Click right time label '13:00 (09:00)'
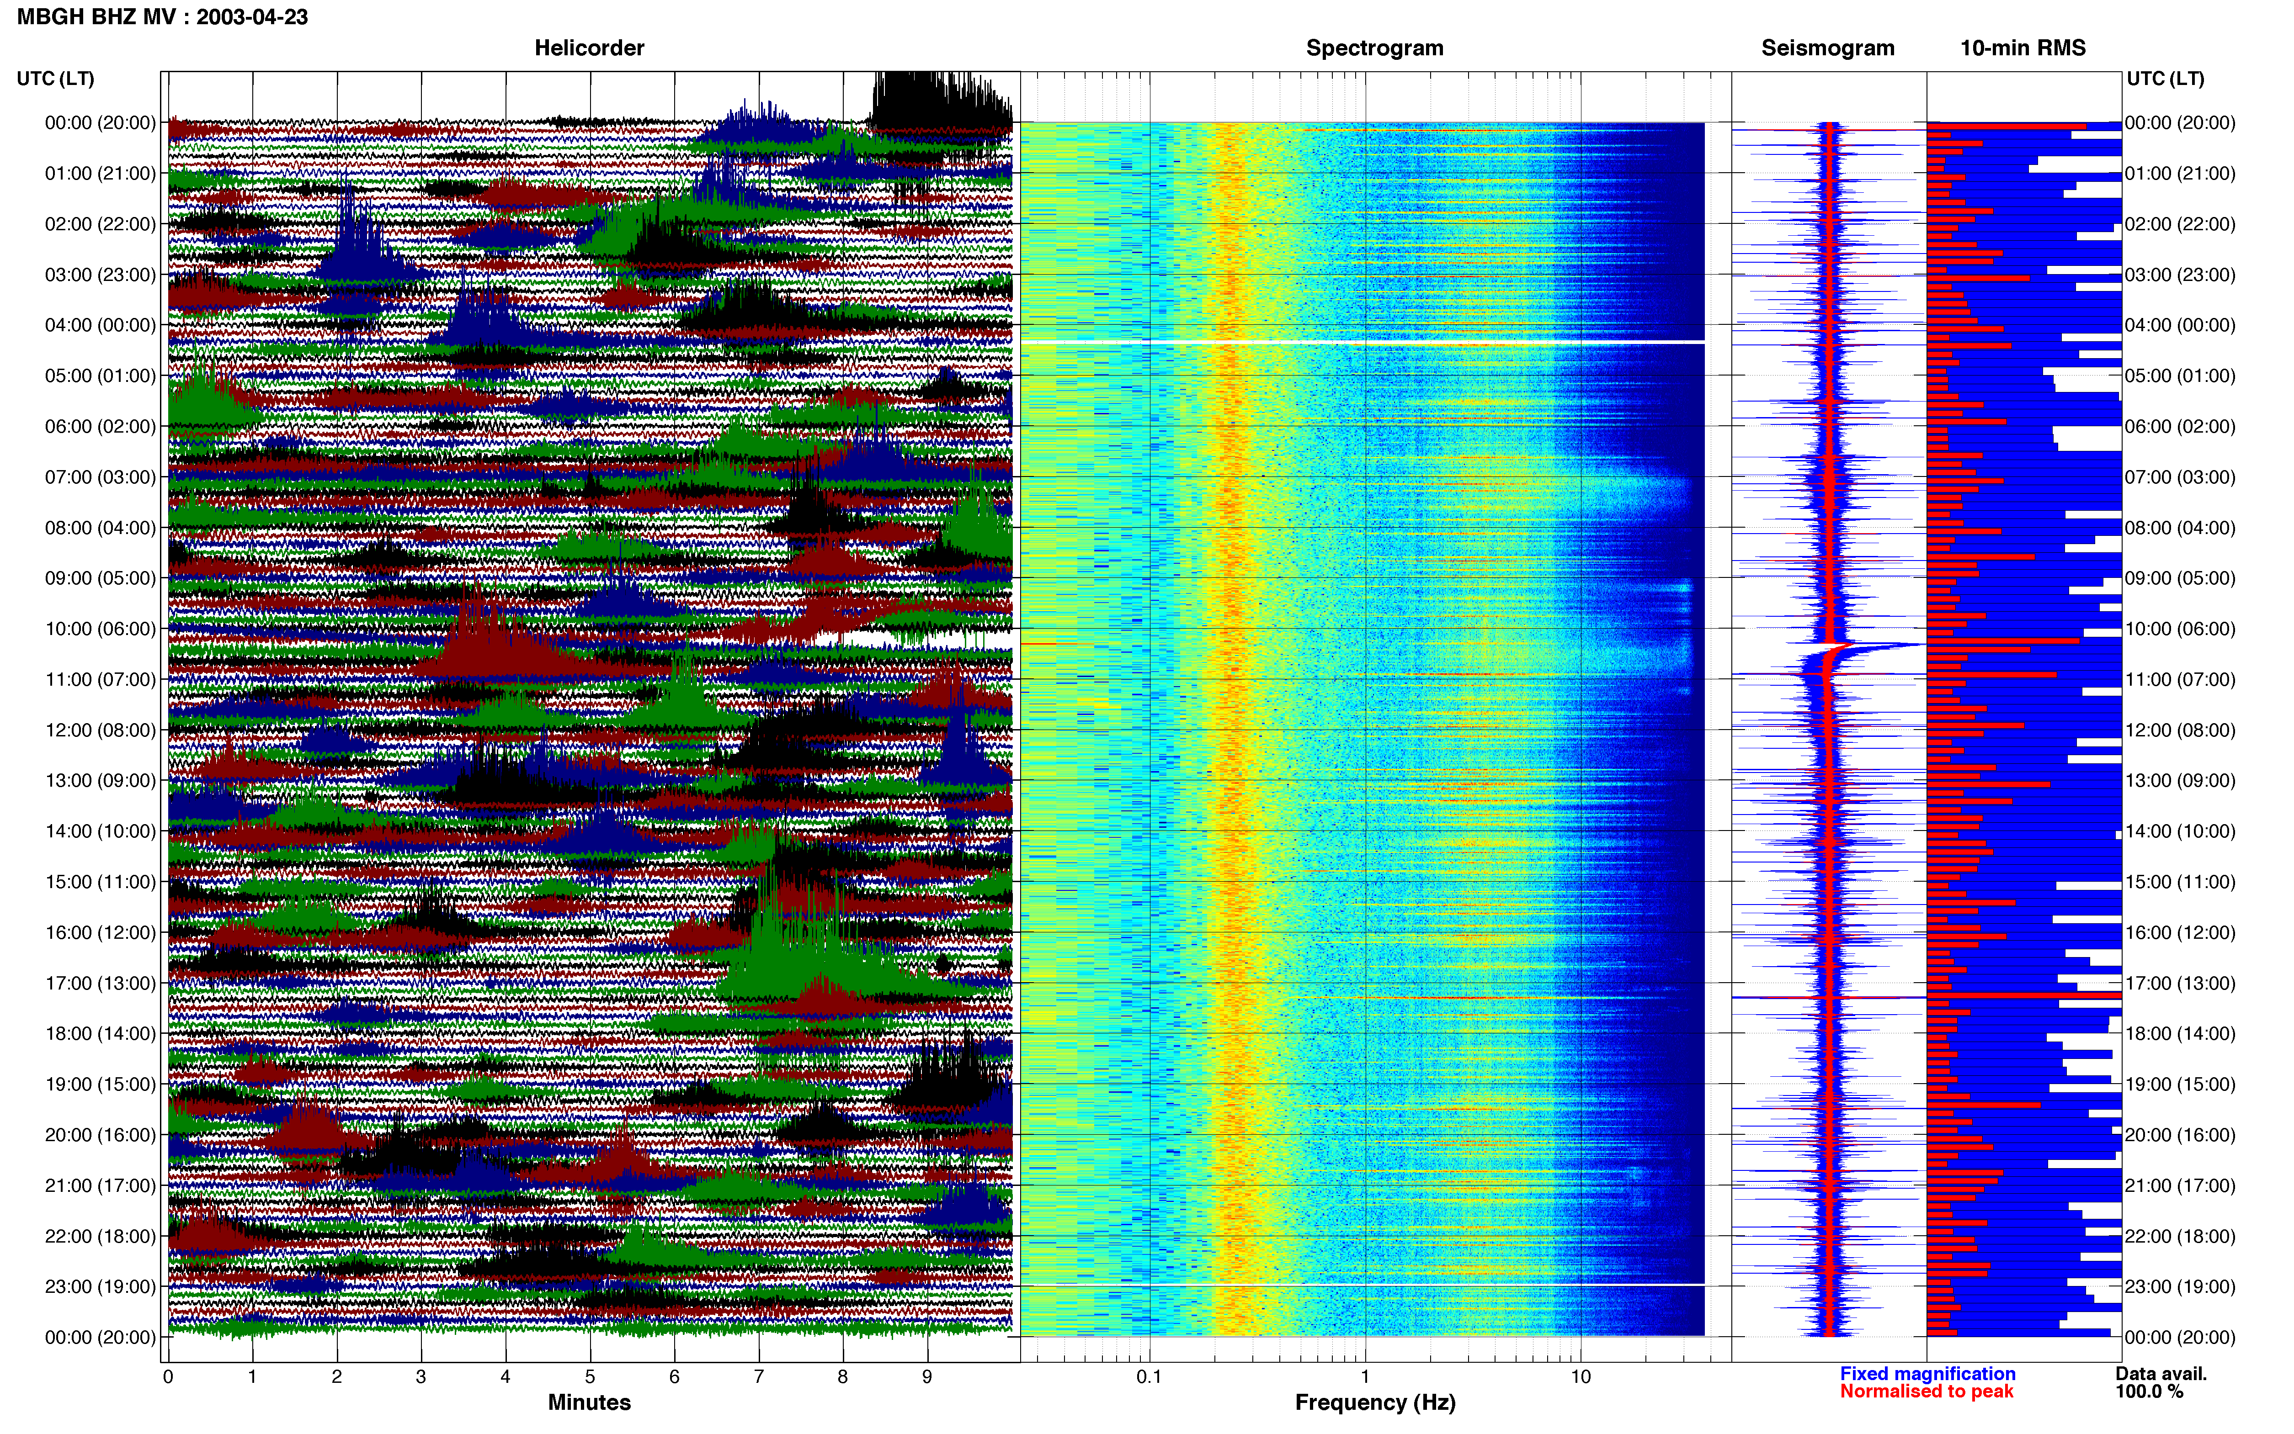This screenshot has height=1434, width=2294. (x=2180, y=781)
